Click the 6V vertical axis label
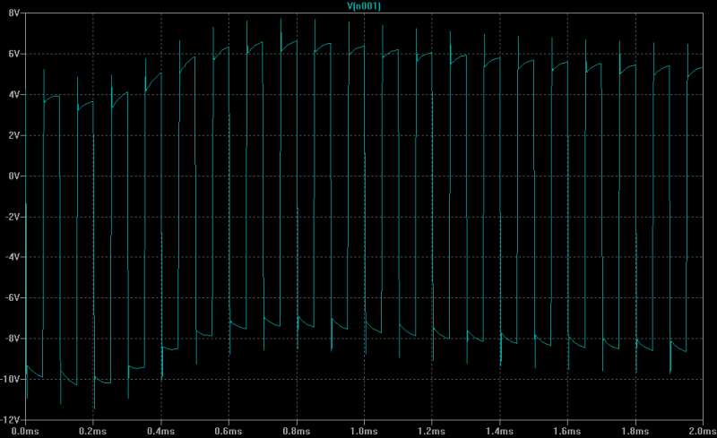The height and width of the screenshot is (438, 717). pos(14,54)
